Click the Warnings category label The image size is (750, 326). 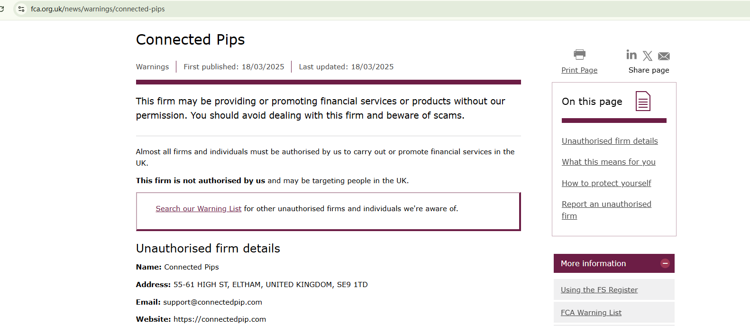coord(152,67)
